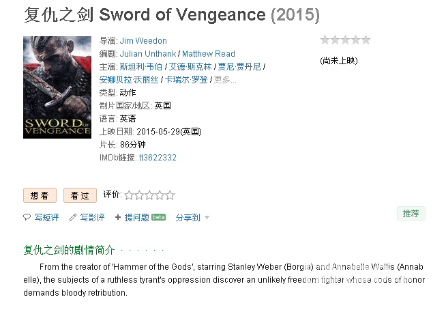Open the 分享到 share menu

pyautogui.click(x=188, y=218)
